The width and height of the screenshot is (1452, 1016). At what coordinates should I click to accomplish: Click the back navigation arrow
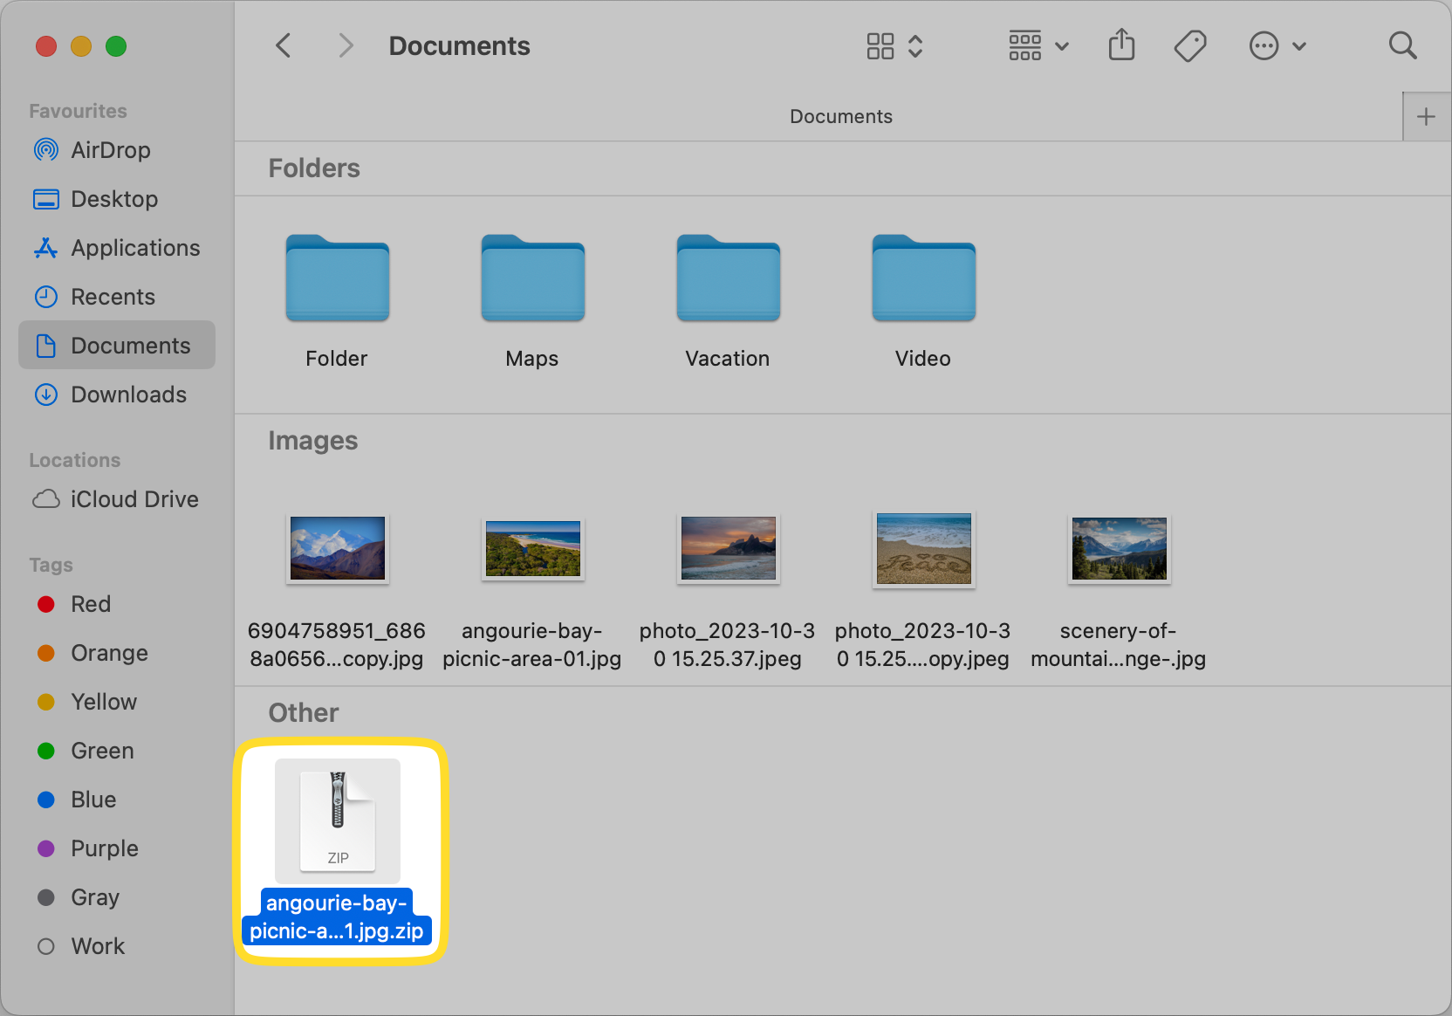283,45
